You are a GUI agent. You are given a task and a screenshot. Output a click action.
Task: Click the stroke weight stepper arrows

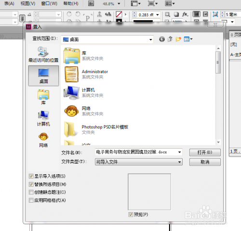134,14
